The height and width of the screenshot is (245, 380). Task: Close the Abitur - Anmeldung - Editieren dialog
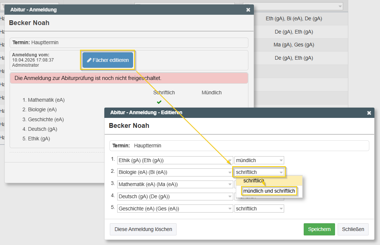tap(369, 113)
